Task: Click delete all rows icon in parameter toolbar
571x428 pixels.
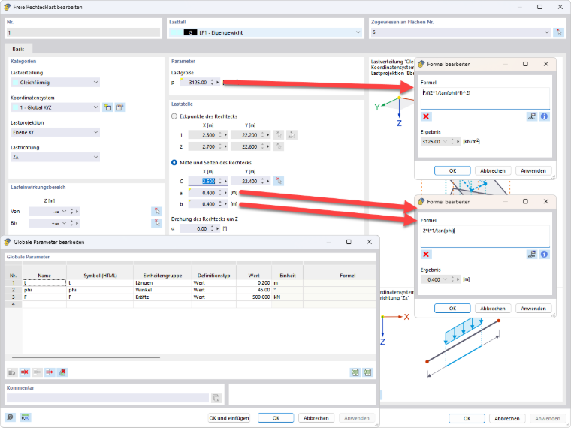Action: point(62,372)
